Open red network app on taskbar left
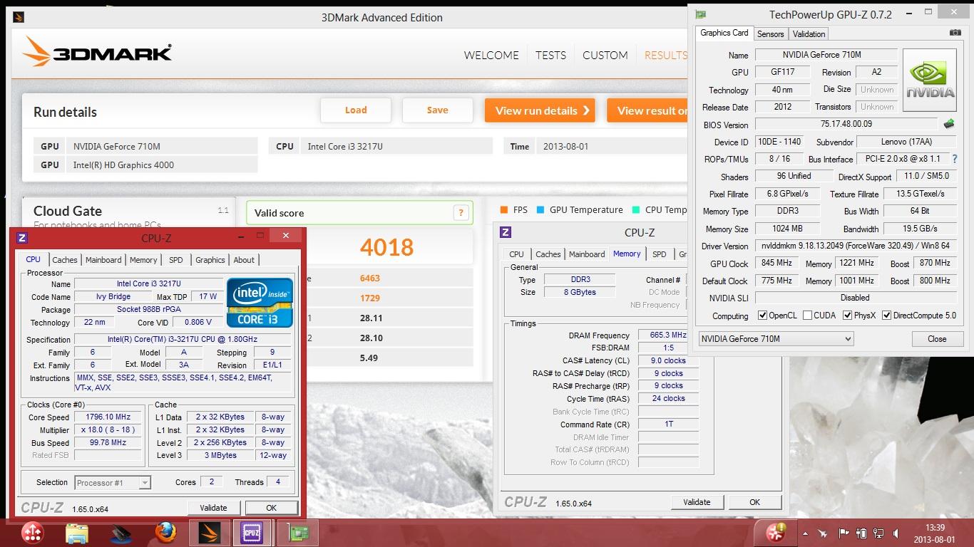974x547 pixels. coord(33,533)
